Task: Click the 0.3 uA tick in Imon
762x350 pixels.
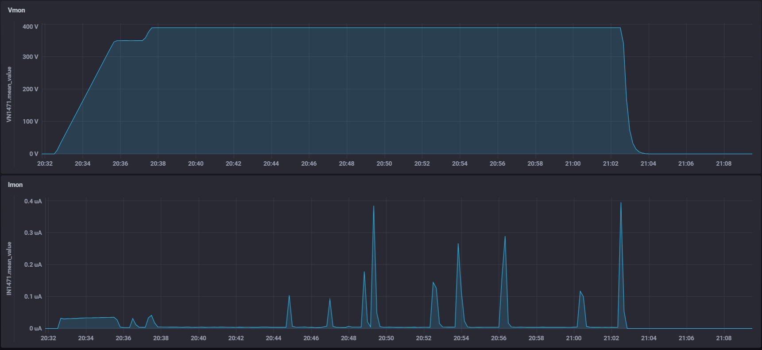Action: (x=33, y=233)
